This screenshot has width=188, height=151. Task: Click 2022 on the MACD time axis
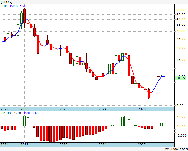[24, 144]
